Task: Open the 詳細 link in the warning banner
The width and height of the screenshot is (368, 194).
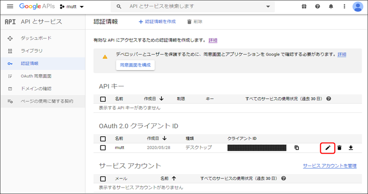Action: (x=342, y=54)
